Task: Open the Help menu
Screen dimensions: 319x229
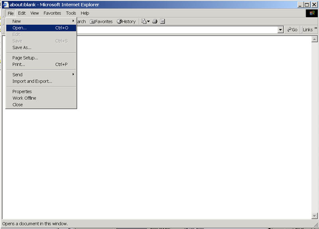Action: pyautogui.click(x=85, y=13)
